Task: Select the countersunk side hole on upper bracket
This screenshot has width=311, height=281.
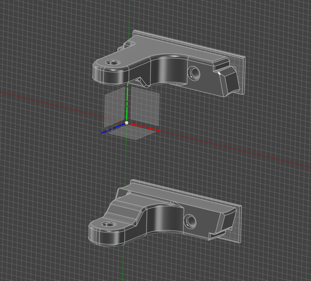Action: pyautogui.click(x=194, y=73)
